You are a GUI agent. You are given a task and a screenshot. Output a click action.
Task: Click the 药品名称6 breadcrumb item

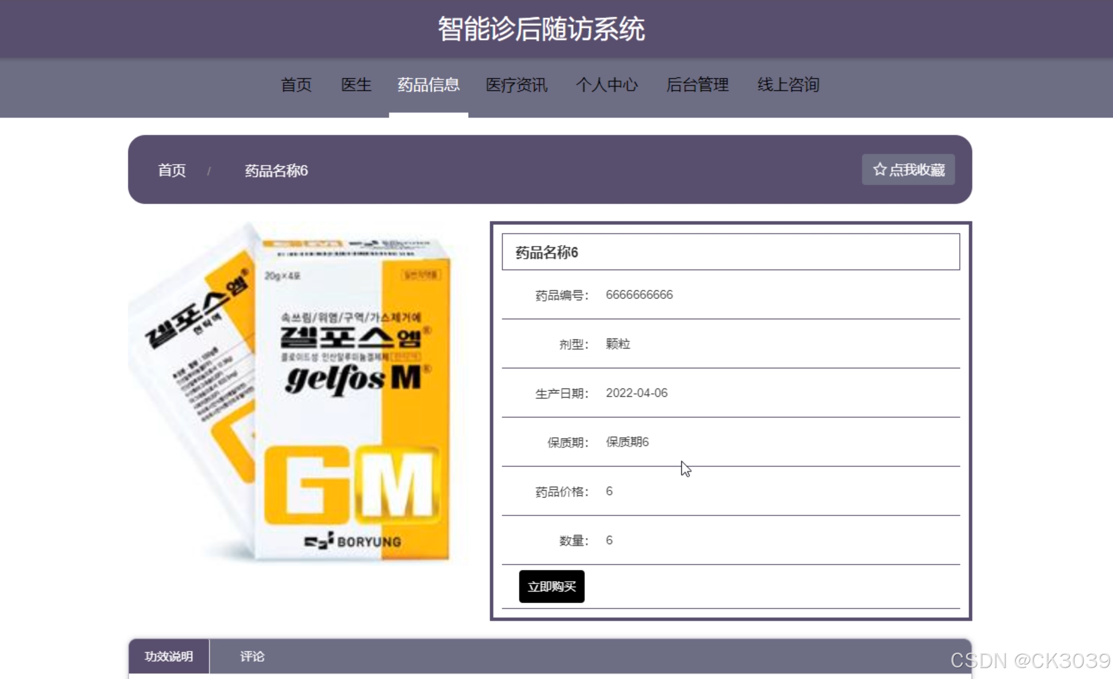tap(276, 171)
